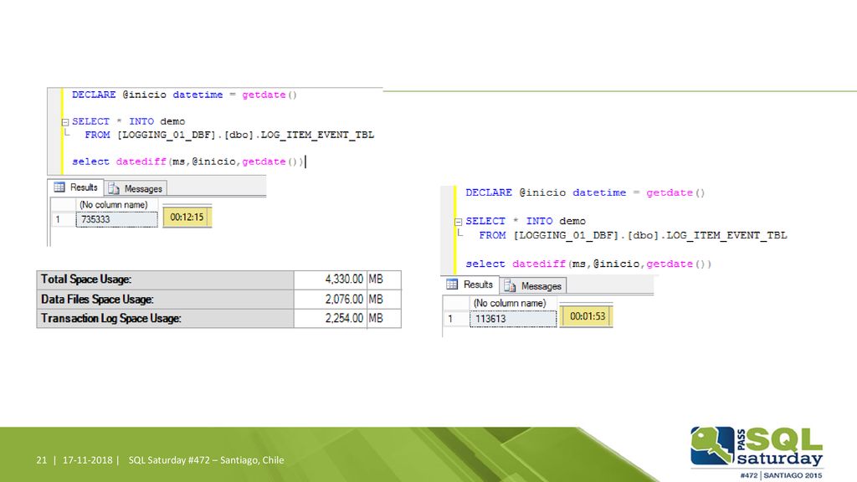Click the (No column name) header in right grid
Viewport: 857px width, 482px height.
(x=510, y=303)
